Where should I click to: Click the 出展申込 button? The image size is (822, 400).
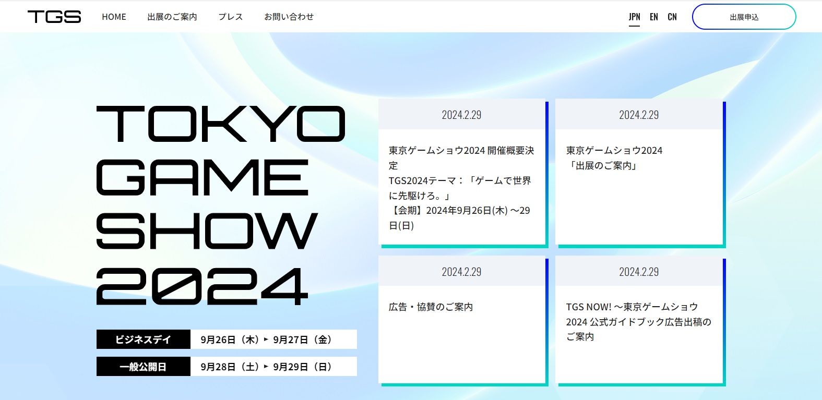(x=744, y=17)
